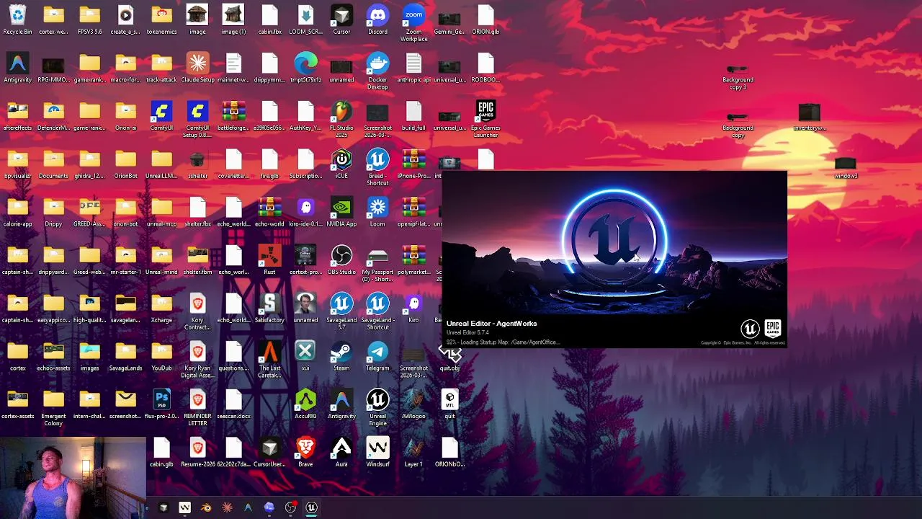Open the tokenomics folder

tap(161, 20)
